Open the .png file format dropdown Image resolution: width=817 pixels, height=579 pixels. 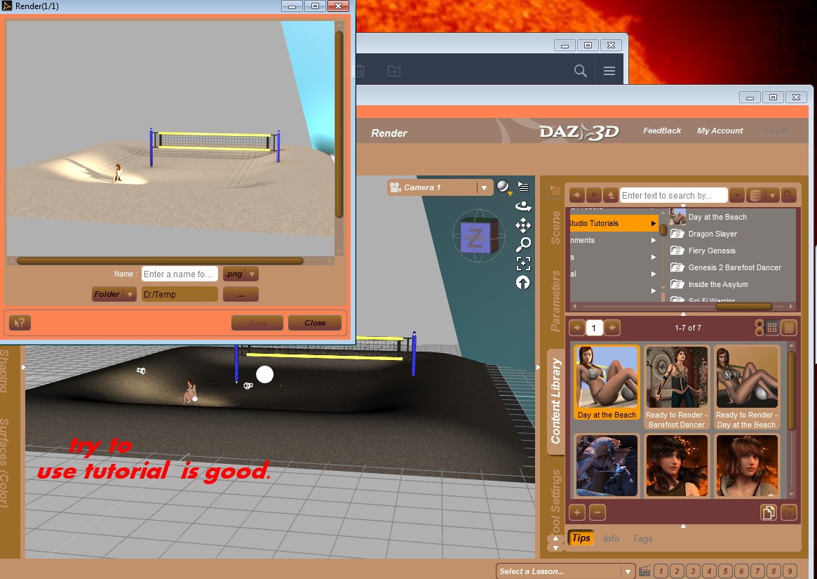pyautogui.click(x=252, y=274)
